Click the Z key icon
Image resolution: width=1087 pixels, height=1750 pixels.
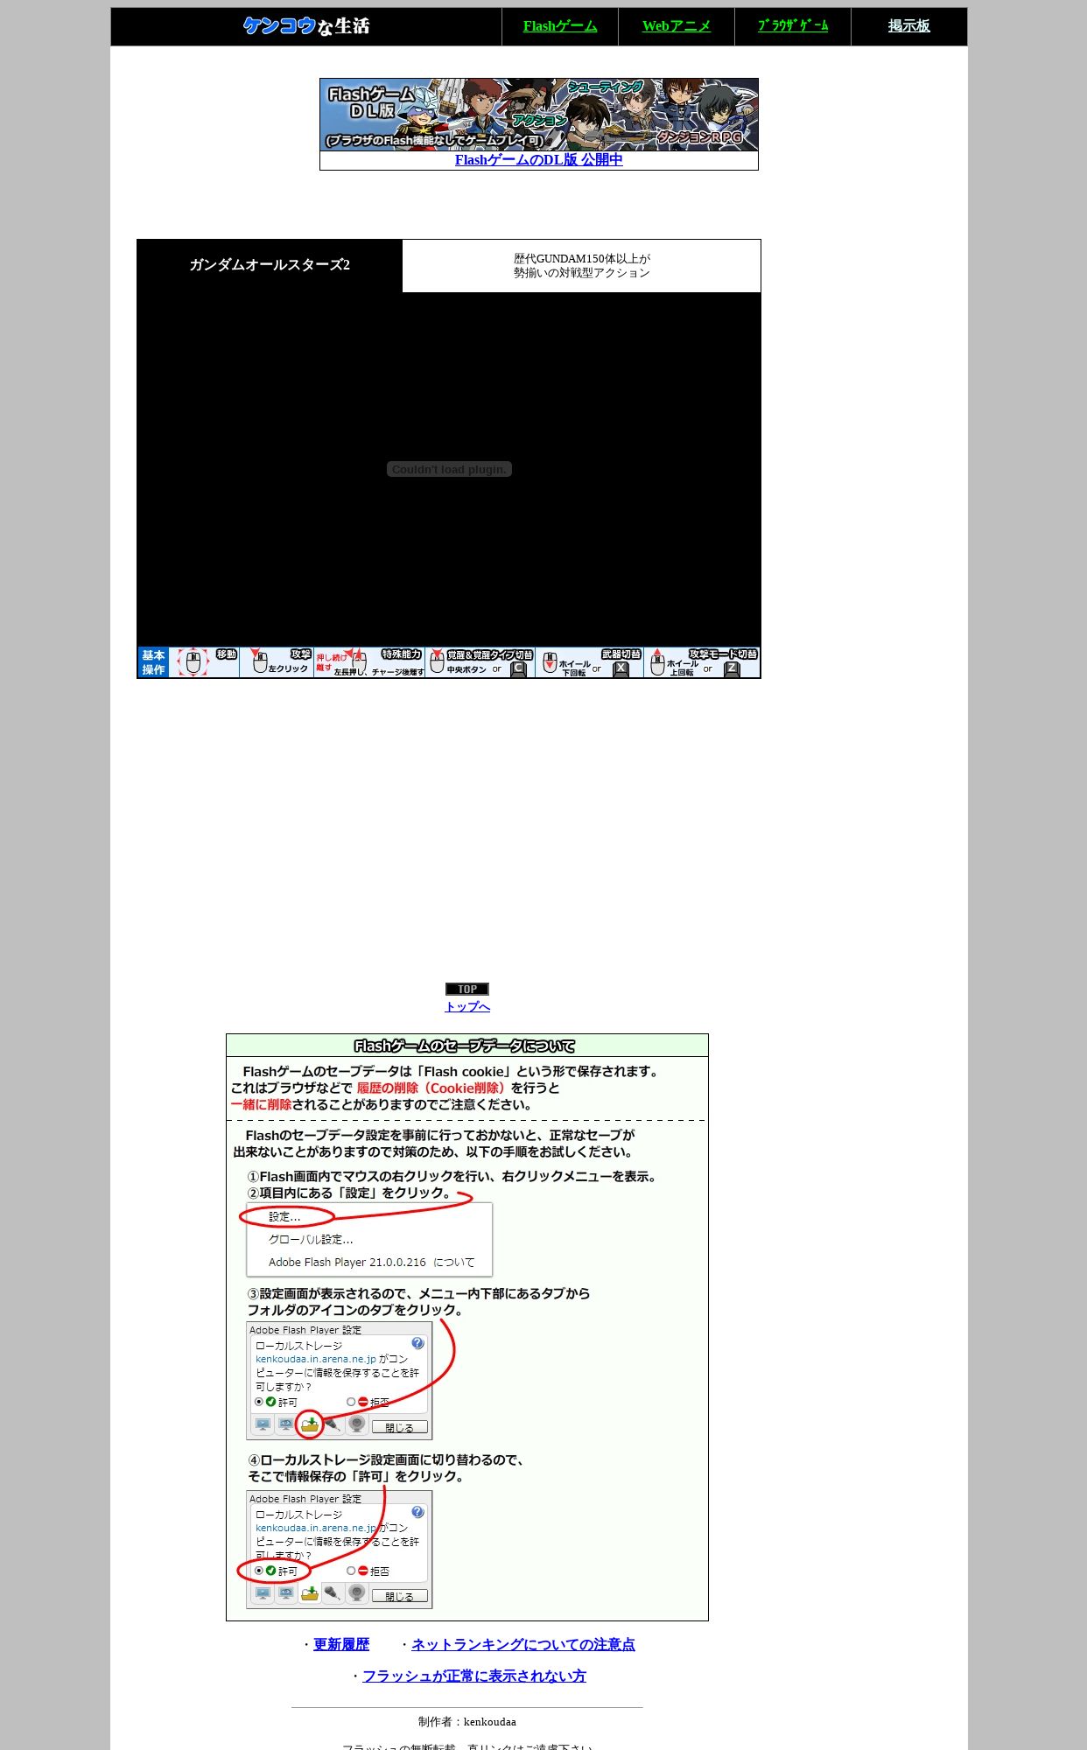click(x=733, y=669)
